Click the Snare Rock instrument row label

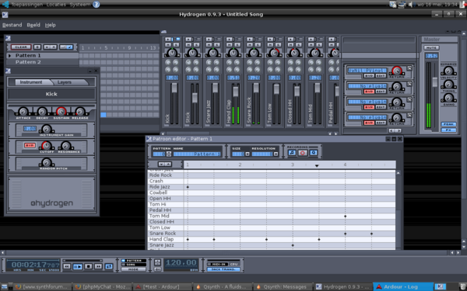click(x=163, y=234)
